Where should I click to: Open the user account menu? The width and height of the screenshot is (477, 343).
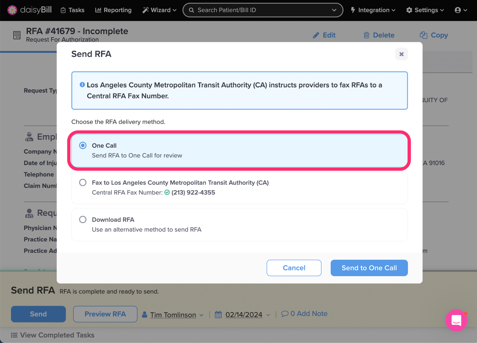click(x=461, y=10)
